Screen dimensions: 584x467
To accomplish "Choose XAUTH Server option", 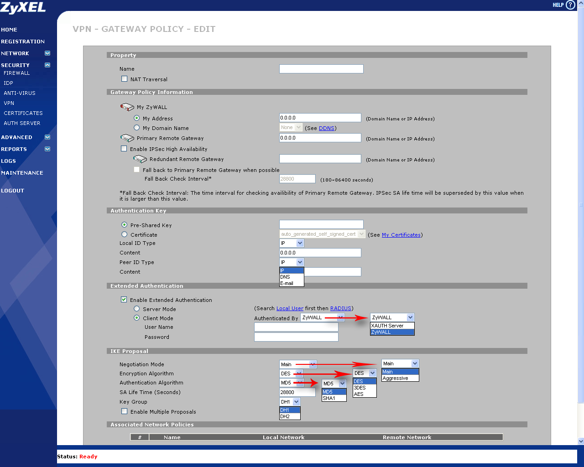I will click(392, 326).
